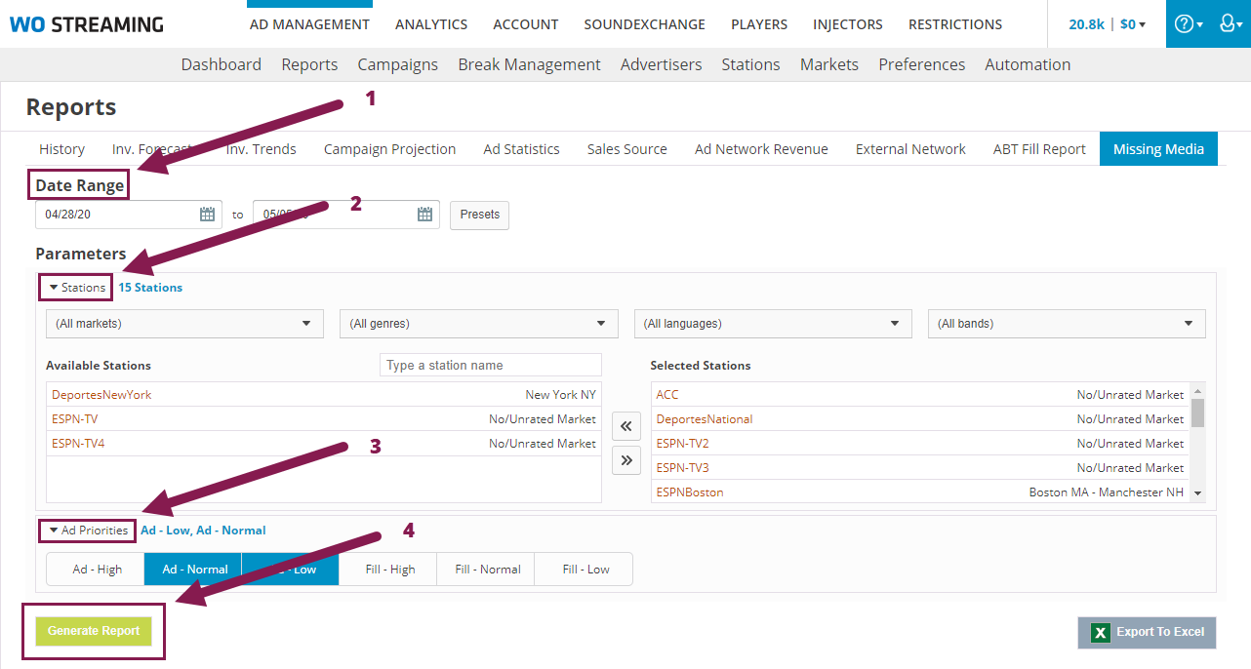Click the WO Streaming logo
The width and height of the screenshot is (1251, 669).
tap(86, 23)
